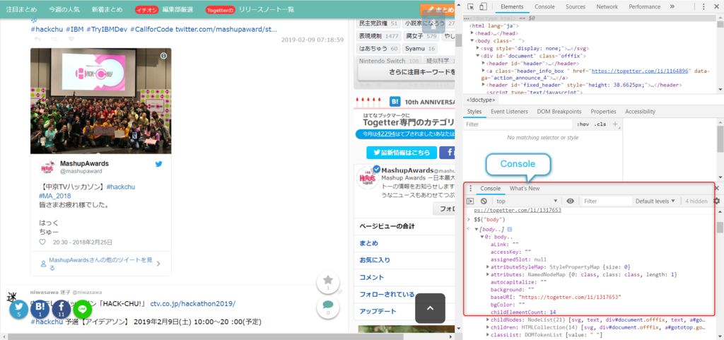Toggle .cls class editor
Image resolution: width=724 pixels, height=340 pixels.
click(600, 124)
